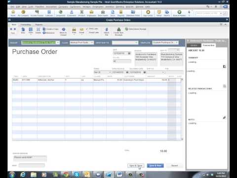Click into the P.O. No. field
The width and height of the screenshot is (237, 178).
[122, 61]
